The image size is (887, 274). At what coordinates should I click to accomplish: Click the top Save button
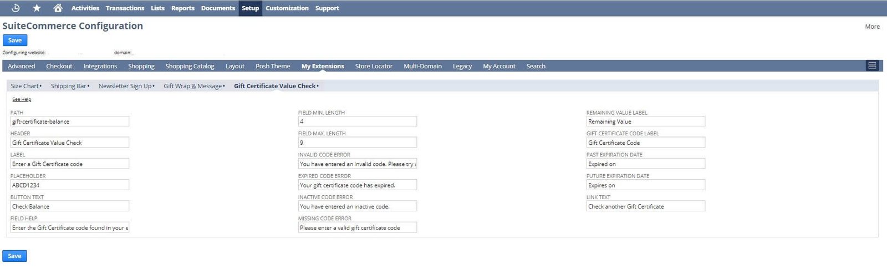[x=15, y=40]
